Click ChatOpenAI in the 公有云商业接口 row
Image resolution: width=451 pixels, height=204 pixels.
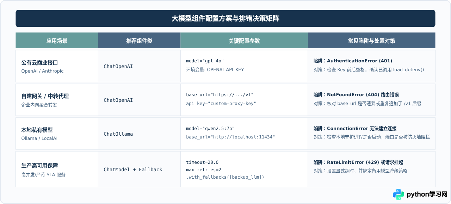[x=118, y=66]
